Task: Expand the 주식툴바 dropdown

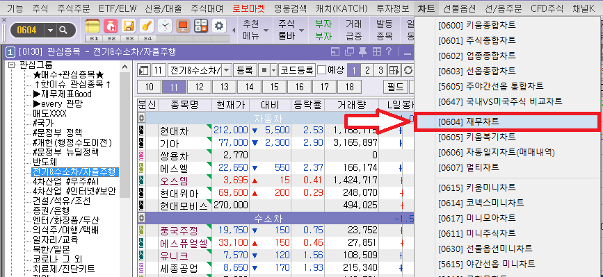Action: click(301, 31)
